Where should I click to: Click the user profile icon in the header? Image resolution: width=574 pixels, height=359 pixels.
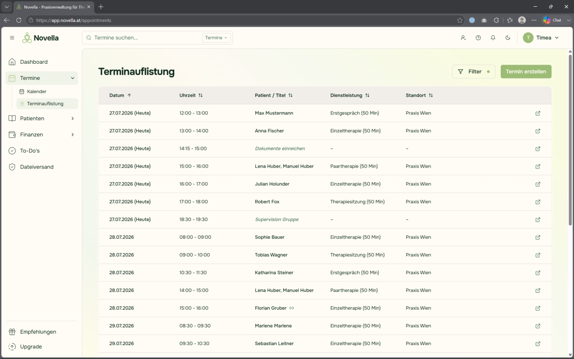[464, 38]
